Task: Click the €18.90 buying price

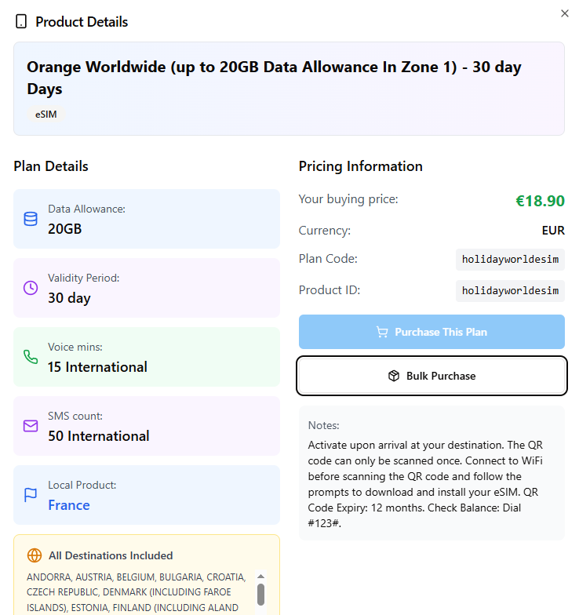Action: pyautogui.click(x=540, y=201)
